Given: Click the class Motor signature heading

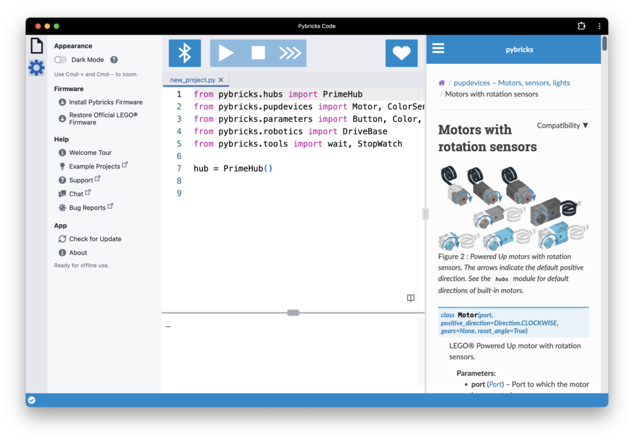Looking at the screenshot, I should coord(513,323).
